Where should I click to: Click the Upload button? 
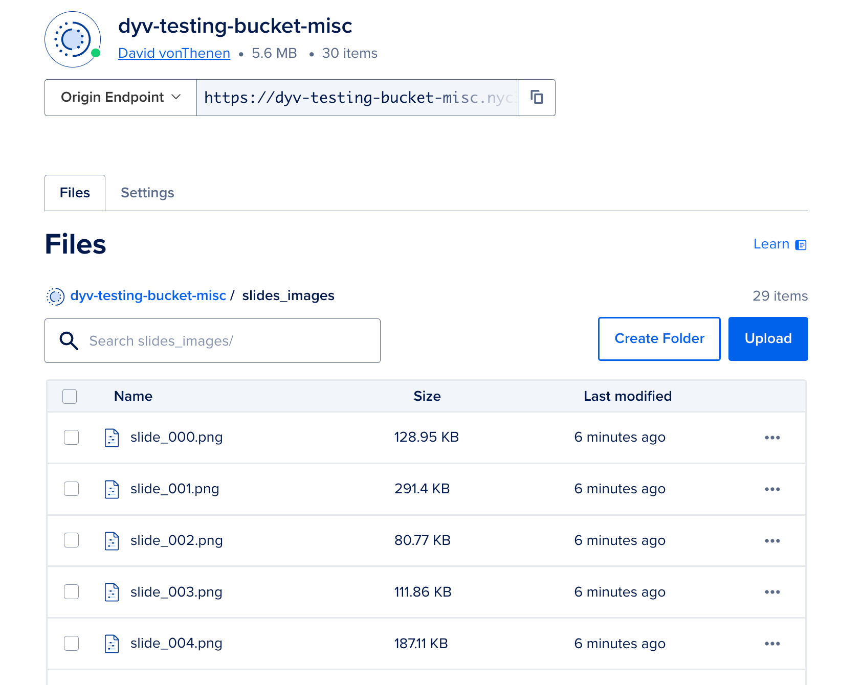[768, 339]
